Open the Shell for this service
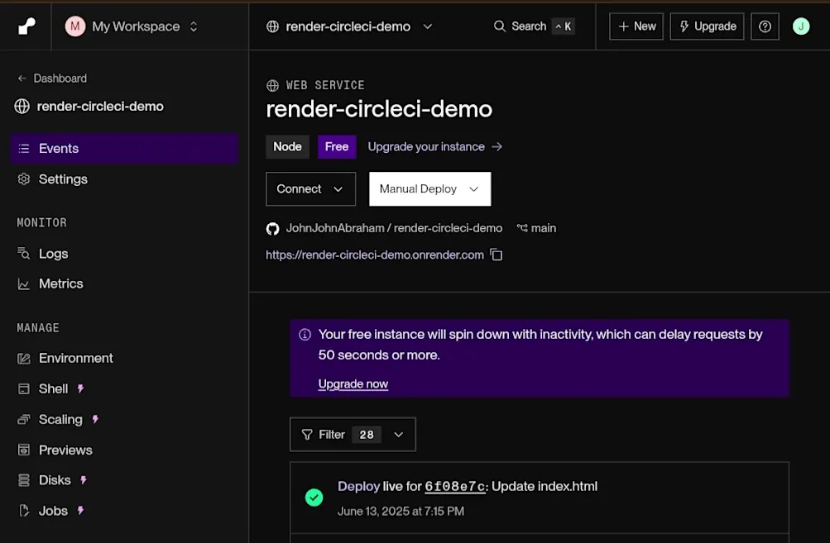Screen dimensions: 830x543 click(53, 388)
